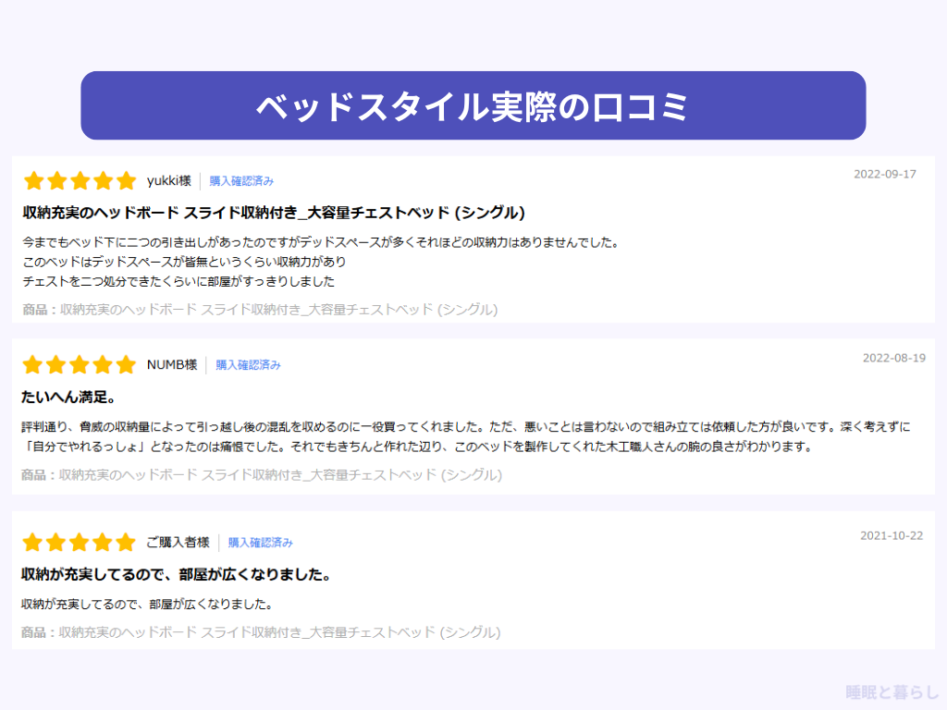Screen dimensions: 947x710
Task: Click line starting 評判通り、脅威の収納量
Action: coord(466,427)
